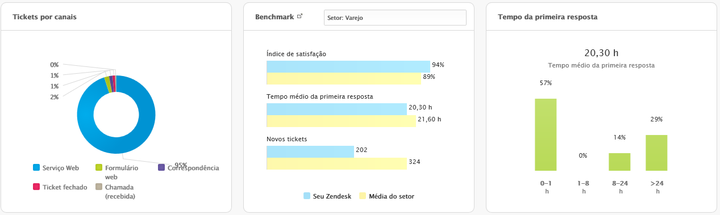Open the Benchmark external link icon
This screenshot has width=720, height=215.
pyautogui.click(x=299, y=16)
